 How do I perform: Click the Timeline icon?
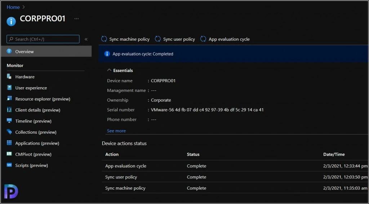9,120
